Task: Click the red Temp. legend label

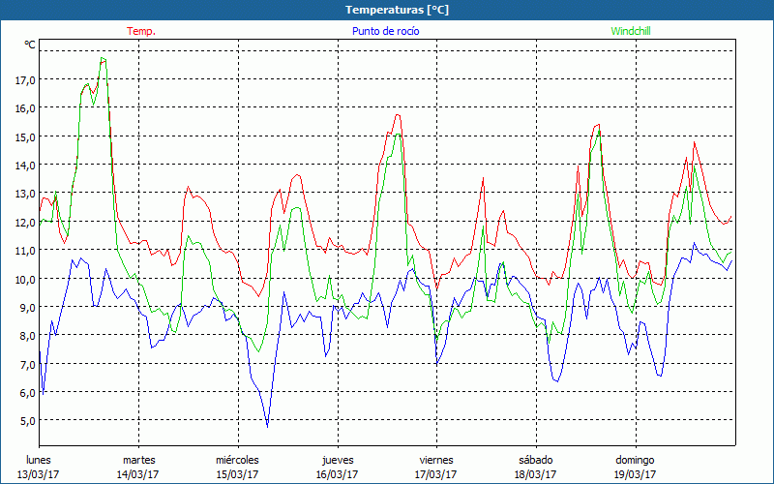Action: [x=141, y=31]
